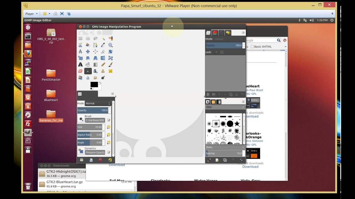Switch to the Paths tab
Viewport: 355px width, 199px height.
221,33
